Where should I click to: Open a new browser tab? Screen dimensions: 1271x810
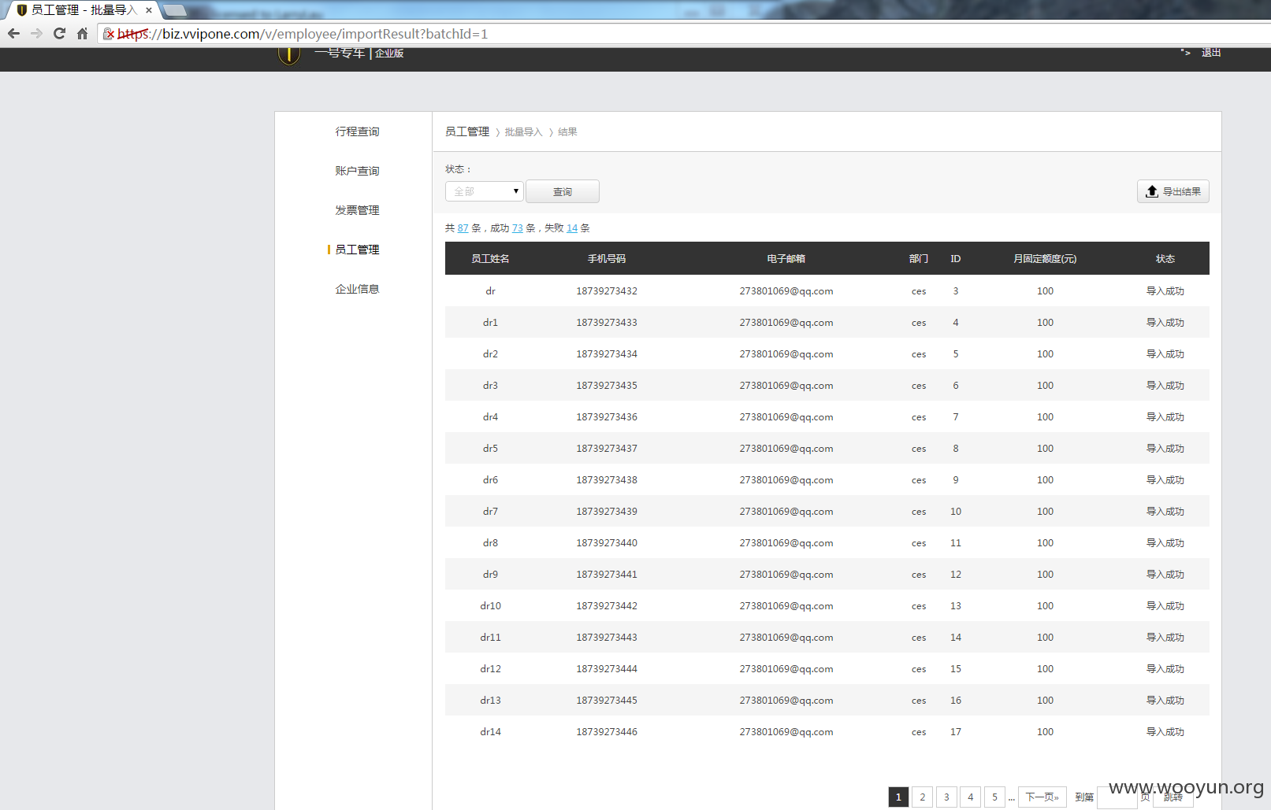(x=174, y=10)
